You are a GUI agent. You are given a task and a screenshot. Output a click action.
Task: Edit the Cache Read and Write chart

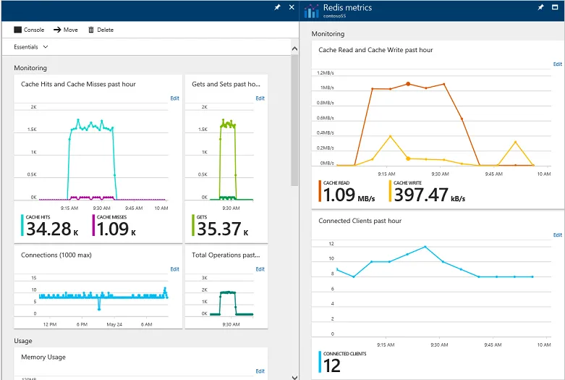[558, 64]
